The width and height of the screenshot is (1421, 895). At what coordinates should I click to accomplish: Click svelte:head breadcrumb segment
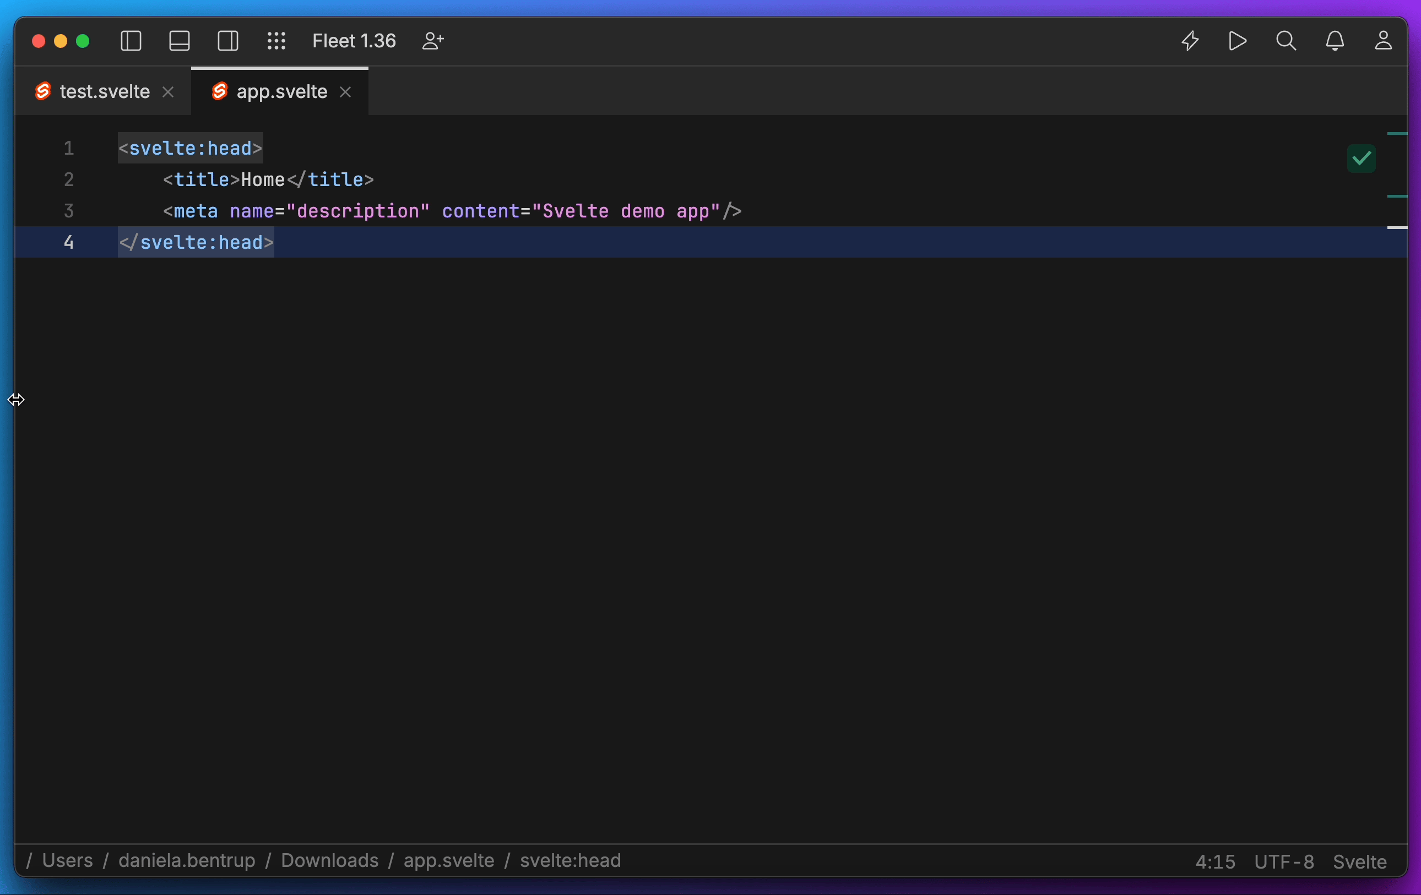pos(571,861)
